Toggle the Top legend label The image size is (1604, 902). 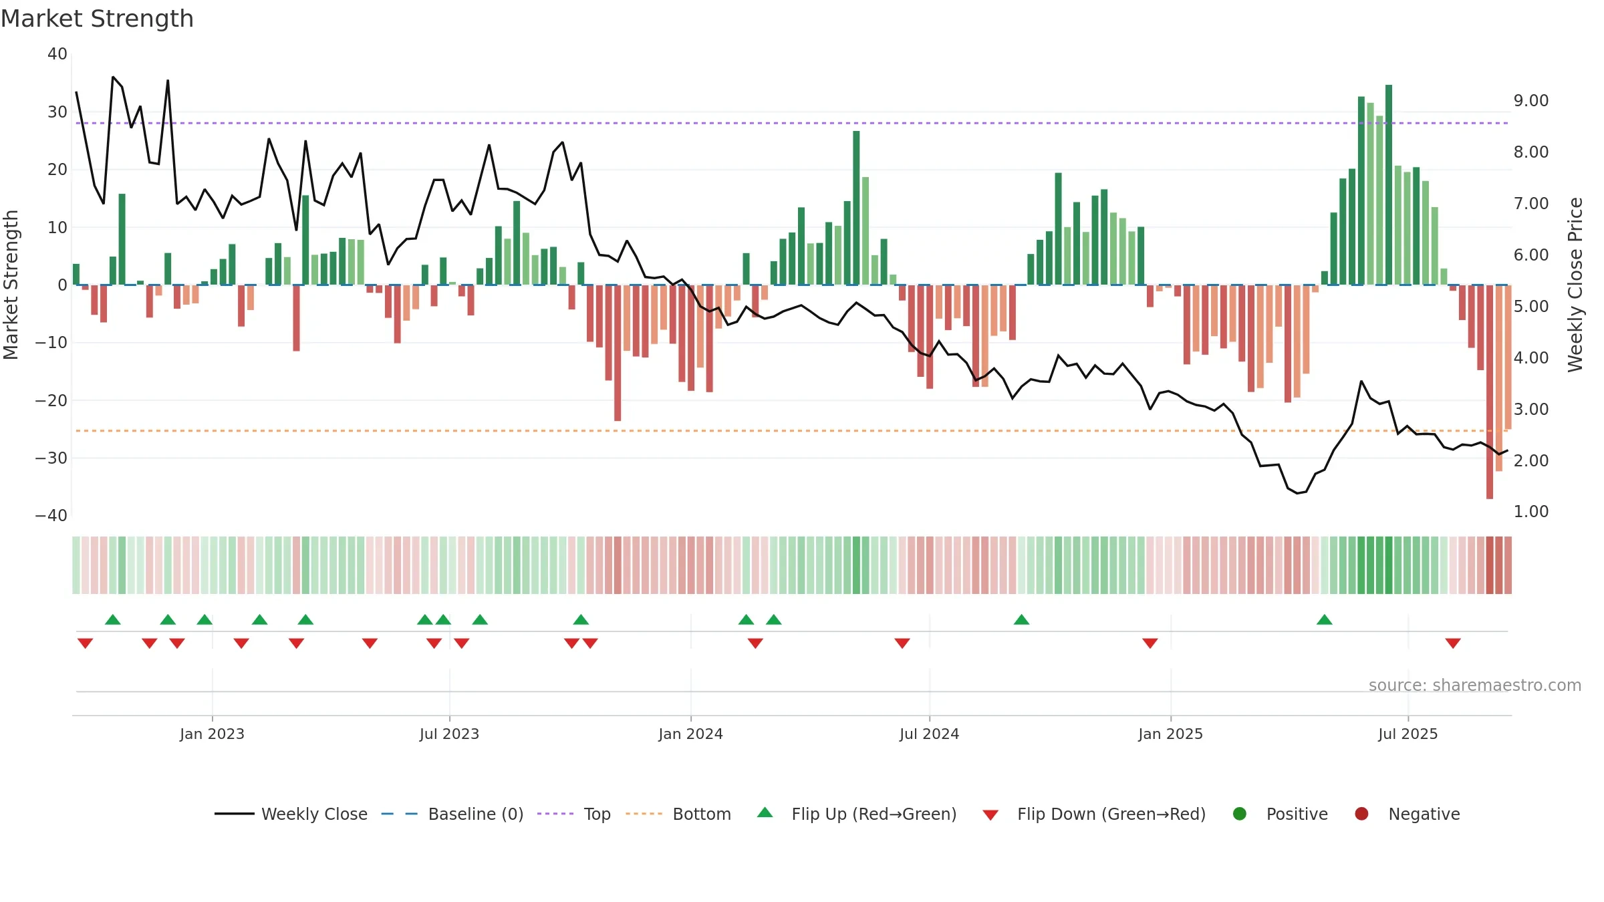(x=597, y=814)
